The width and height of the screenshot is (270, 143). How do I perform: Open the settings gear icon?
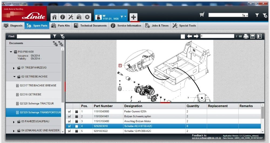point(87,17)
